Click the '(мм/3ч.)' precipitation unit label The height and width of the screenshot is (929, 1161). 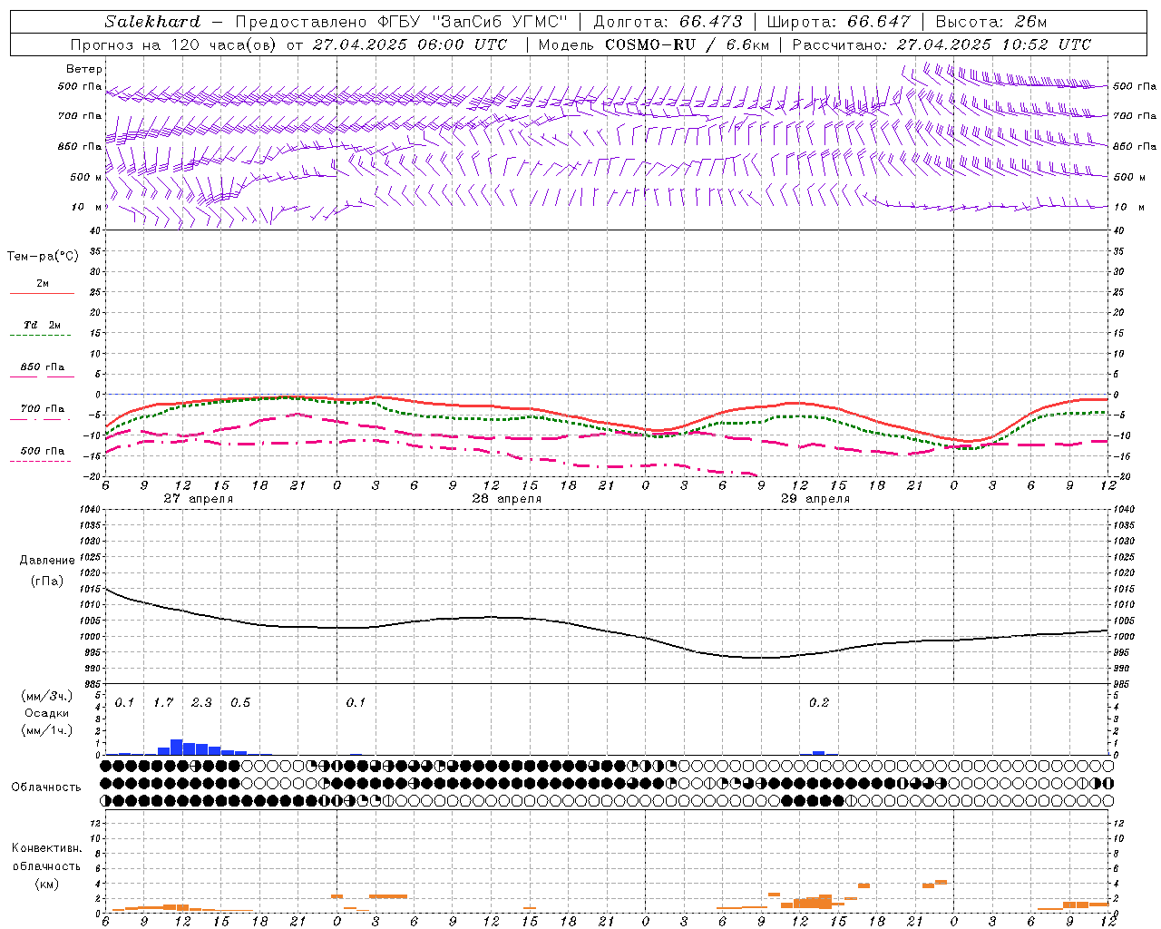click(46, 696)
